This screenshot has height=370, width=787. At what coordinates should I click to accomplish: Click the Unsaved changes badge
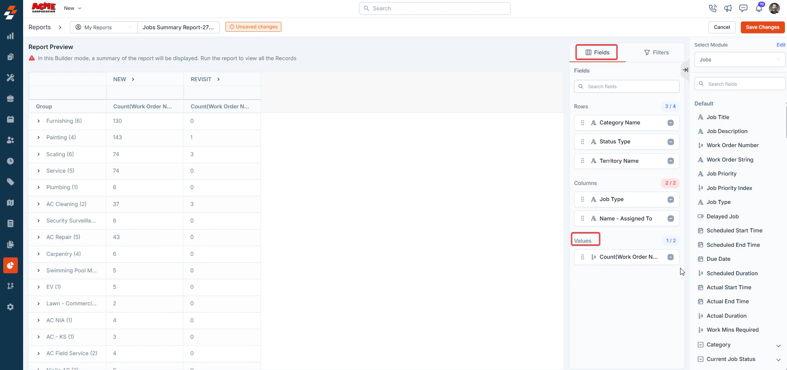tap(253, 27)
